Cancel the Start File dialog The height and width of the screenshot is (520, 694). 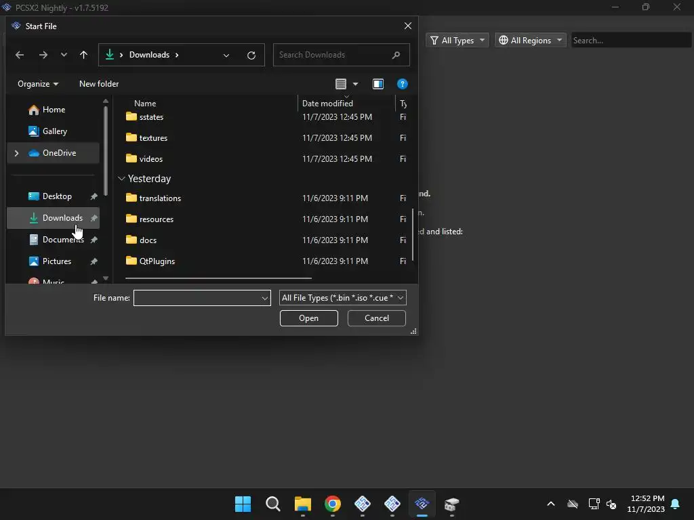(x=376, y=318)
